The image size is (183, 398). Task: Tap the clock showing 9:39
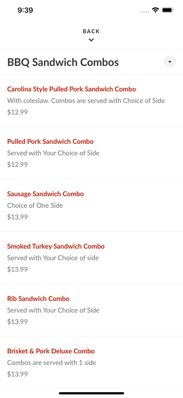(25, 10)
